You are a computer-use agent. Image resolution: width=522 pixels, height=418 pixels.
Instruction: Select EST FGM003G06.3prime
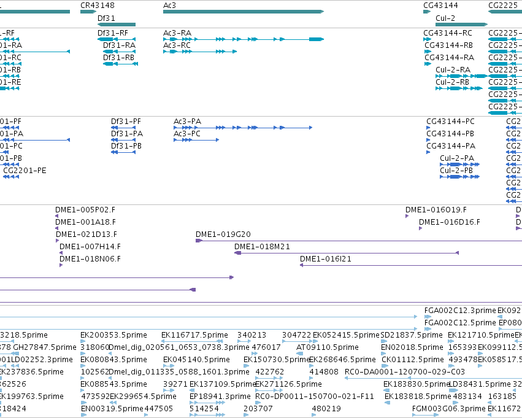pyautogui.click(x=449, y=409)
